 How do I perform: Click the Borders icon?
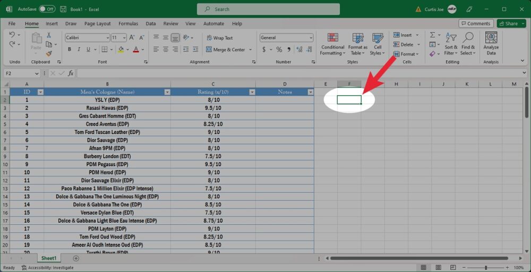(105, 49)
